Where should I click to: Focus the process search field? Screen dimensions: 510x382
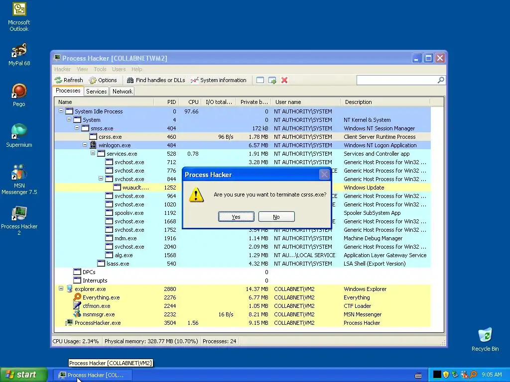tap(397, 80)
